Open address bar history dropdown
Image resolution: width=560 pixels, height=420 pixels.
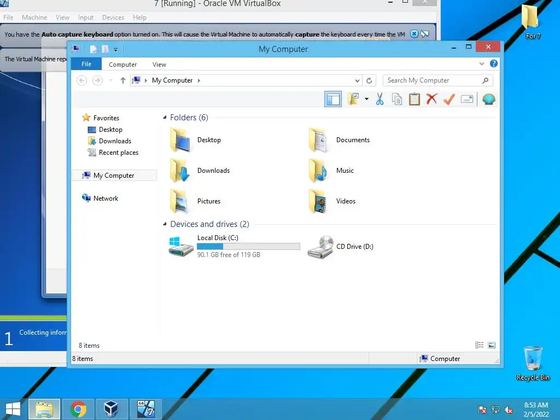pos(357,81)
